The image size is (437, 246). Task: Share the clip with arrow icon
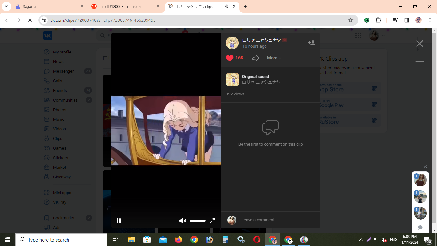[255, 58]
